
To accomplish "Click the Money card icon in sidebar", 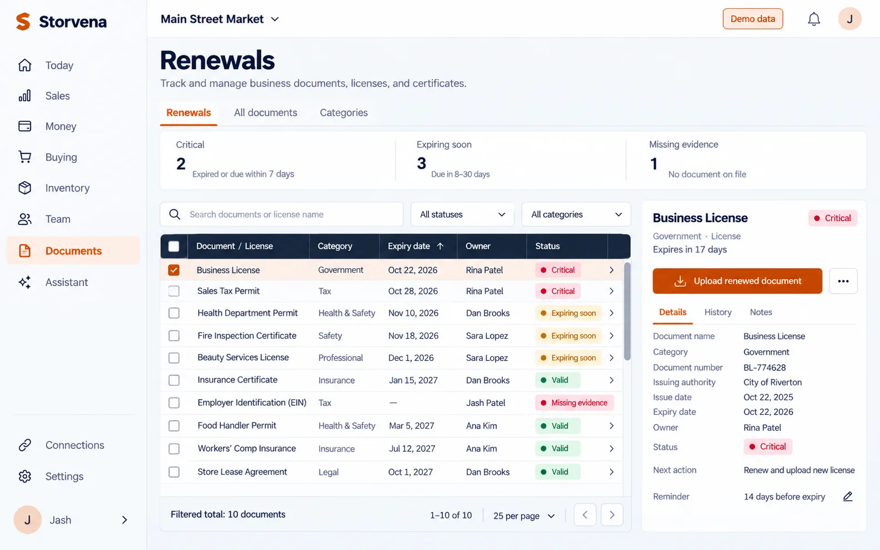I will pyautogui.click(x=25, y=126).
